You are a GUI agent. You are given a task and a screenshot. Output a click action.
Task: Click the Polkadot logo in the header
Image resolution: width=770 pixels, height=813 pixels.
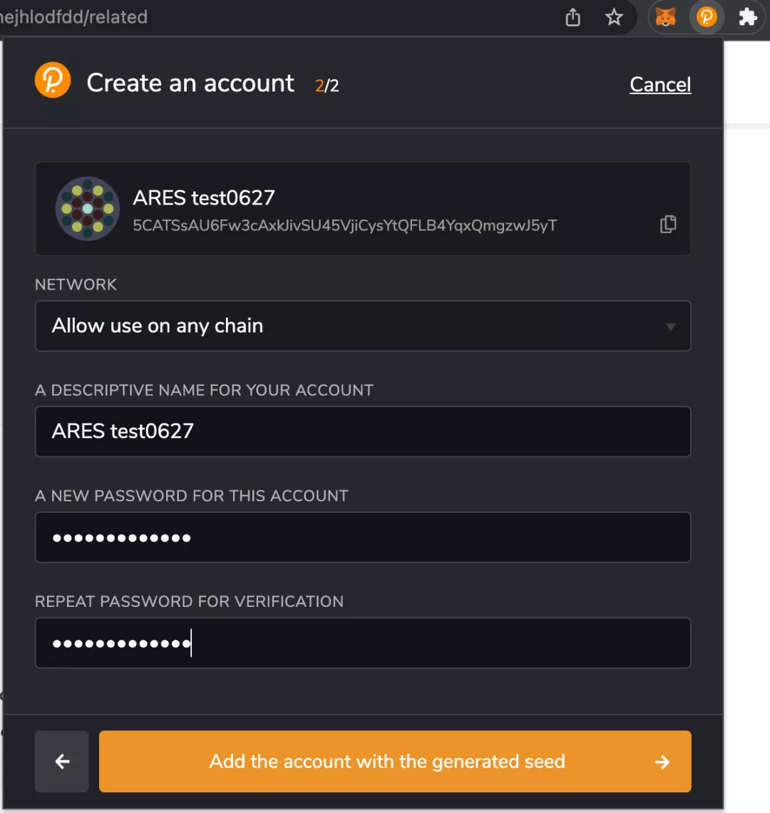53,80
